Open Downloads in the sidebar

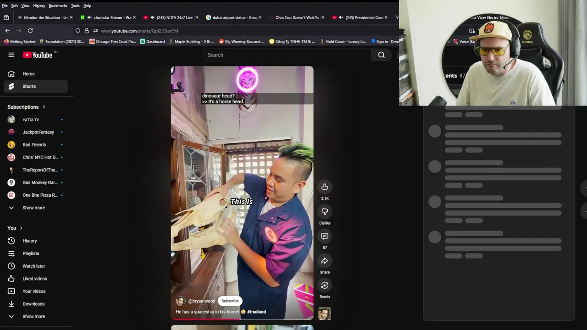point(36,304)
